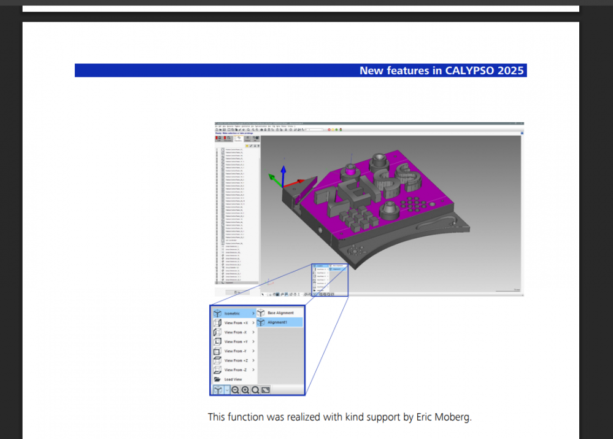
Task: Click the fit-to-window icon in enlarged toolbar
Action: coord(266,390)
